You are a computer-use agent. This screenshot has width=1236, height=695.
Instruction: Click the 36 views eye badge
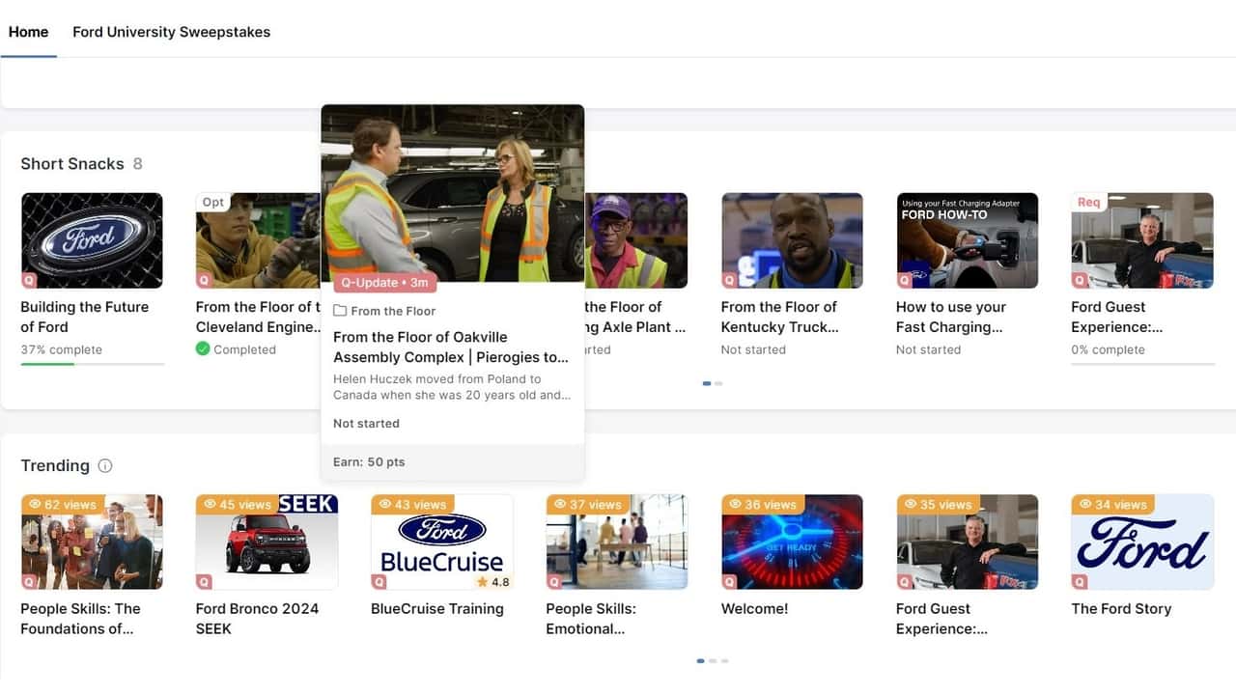763,504
